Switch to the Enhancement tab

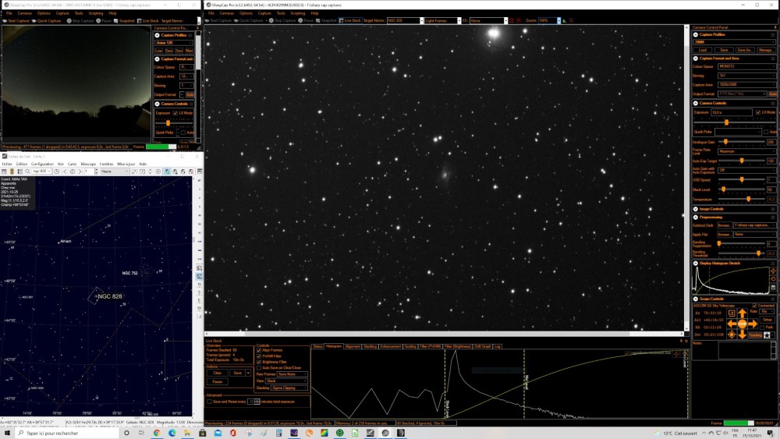tap(391, 346)
